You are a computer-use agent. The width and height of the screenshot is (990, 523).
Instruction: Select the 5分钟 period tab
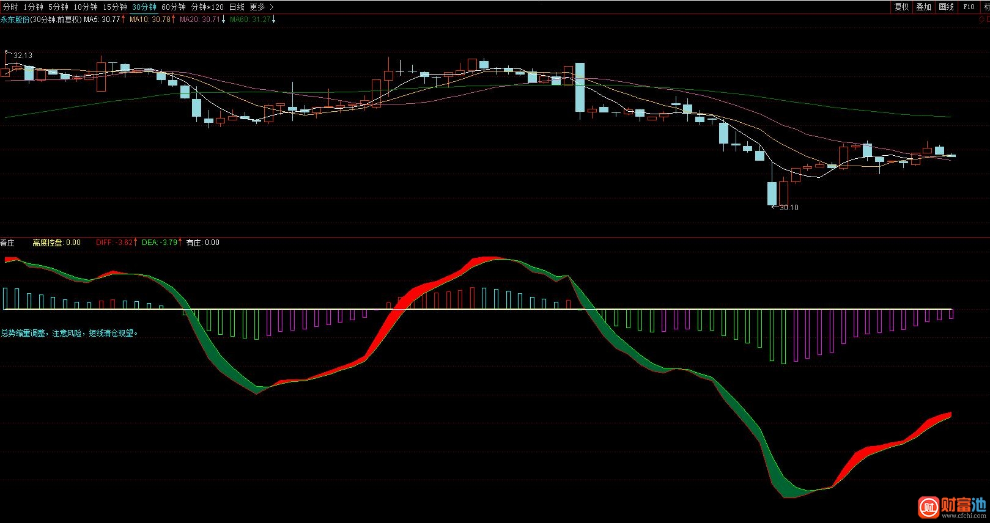coord(58,7)
